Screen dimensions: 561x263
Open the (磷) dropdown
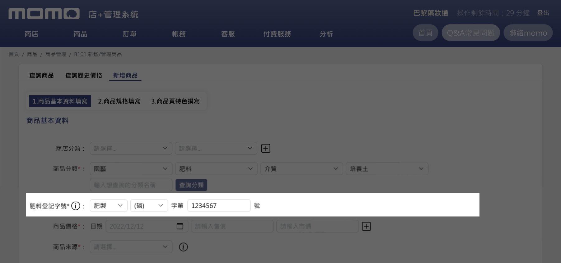[x=149, y=206]
